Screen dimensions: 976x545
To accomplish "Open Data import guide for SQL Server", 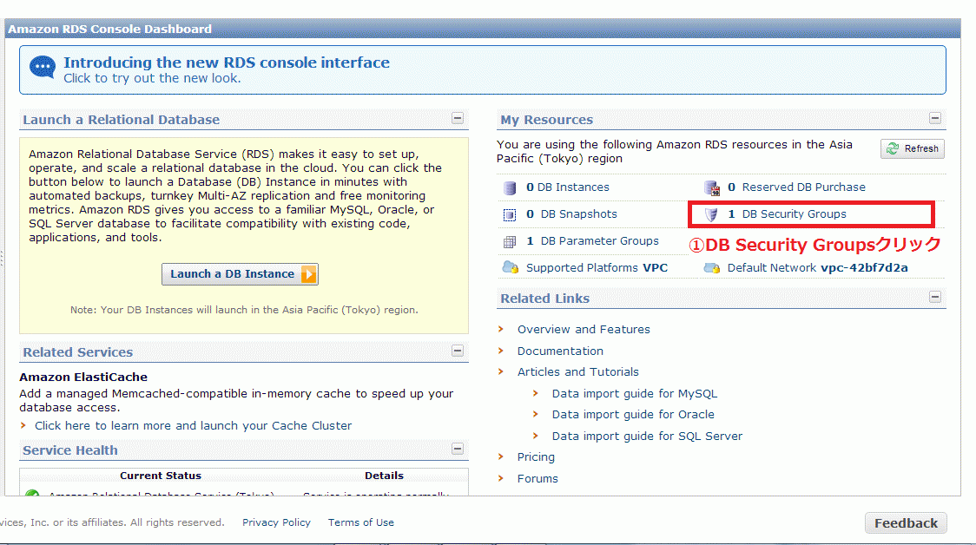I will (x=648, y=437).
